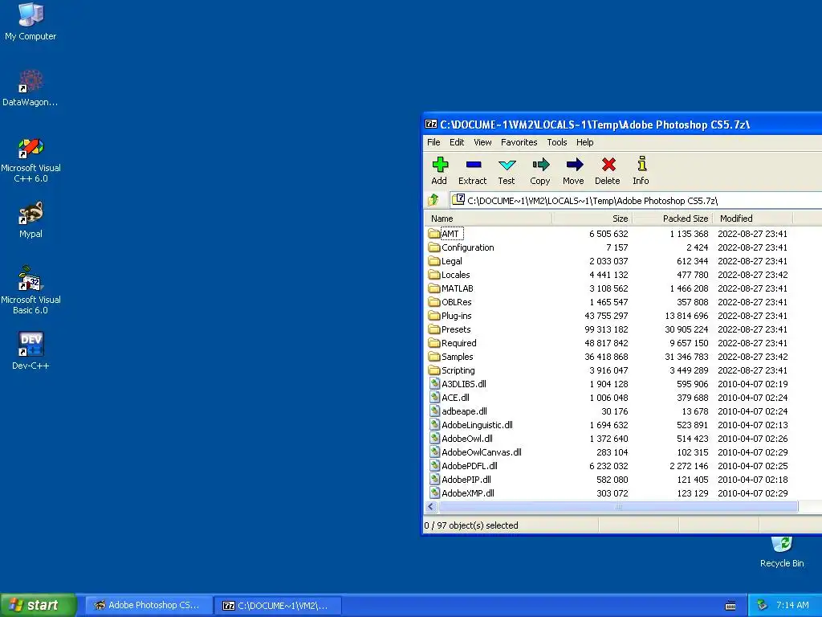822x617 pixels.
Task: Select the Configuration folder row
Action: [624, 247]
